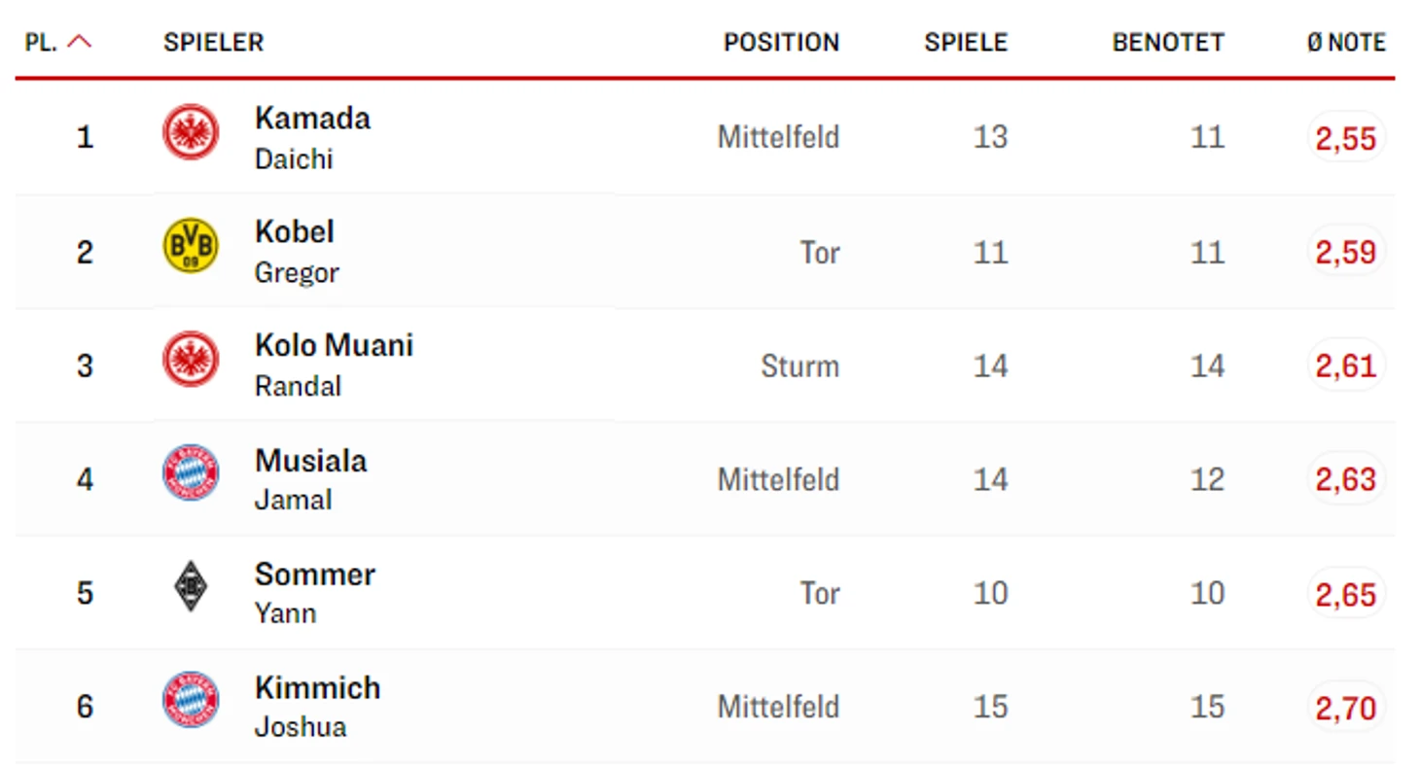1420x767 pixels.
Task: Open Kobel Gregor's player link
Action: pos(297,251)
